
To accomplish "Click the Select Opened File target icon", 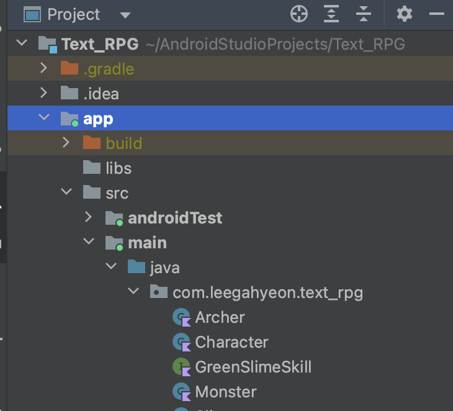I will coord(298,14).
